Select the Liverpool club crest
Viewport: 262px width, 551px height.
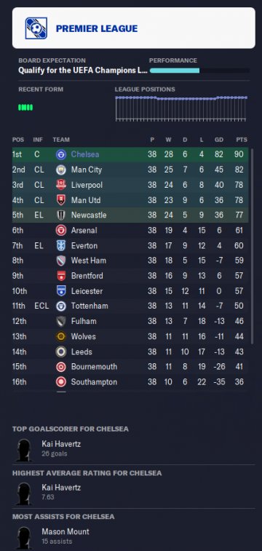(x=61, y=185)
